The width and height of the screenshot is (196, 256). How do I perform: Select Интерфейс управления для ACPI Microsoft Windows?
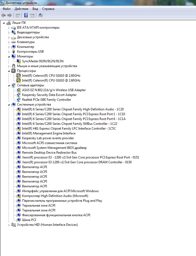click(x=60, y=191)
